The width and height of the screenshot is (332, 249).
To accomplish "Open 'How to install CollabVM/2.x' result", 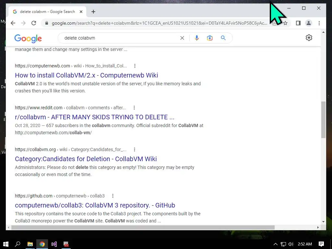I will pos(86,75).
